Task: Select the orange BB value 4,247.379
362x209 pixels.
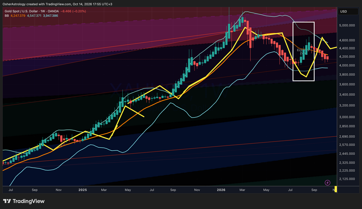Action: (18, 15)
